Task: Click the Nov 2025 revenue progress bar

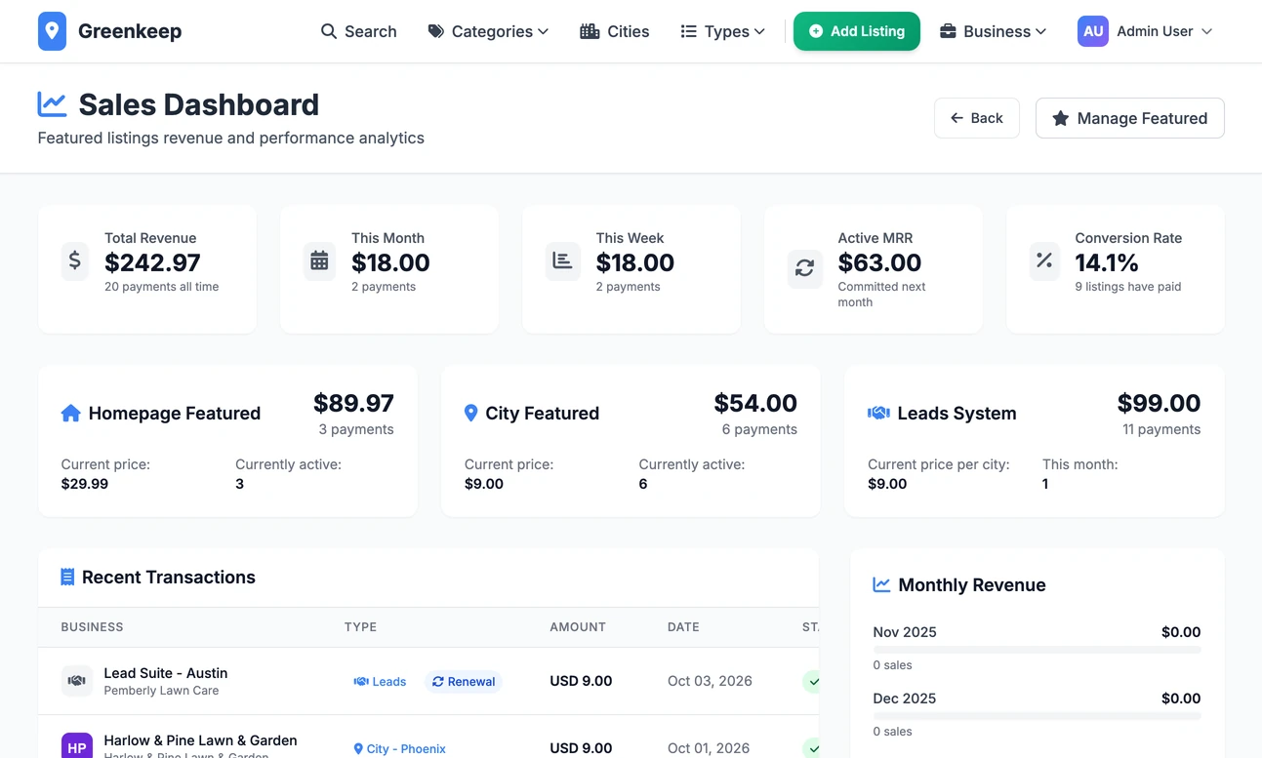Action: click(1037, 650)
